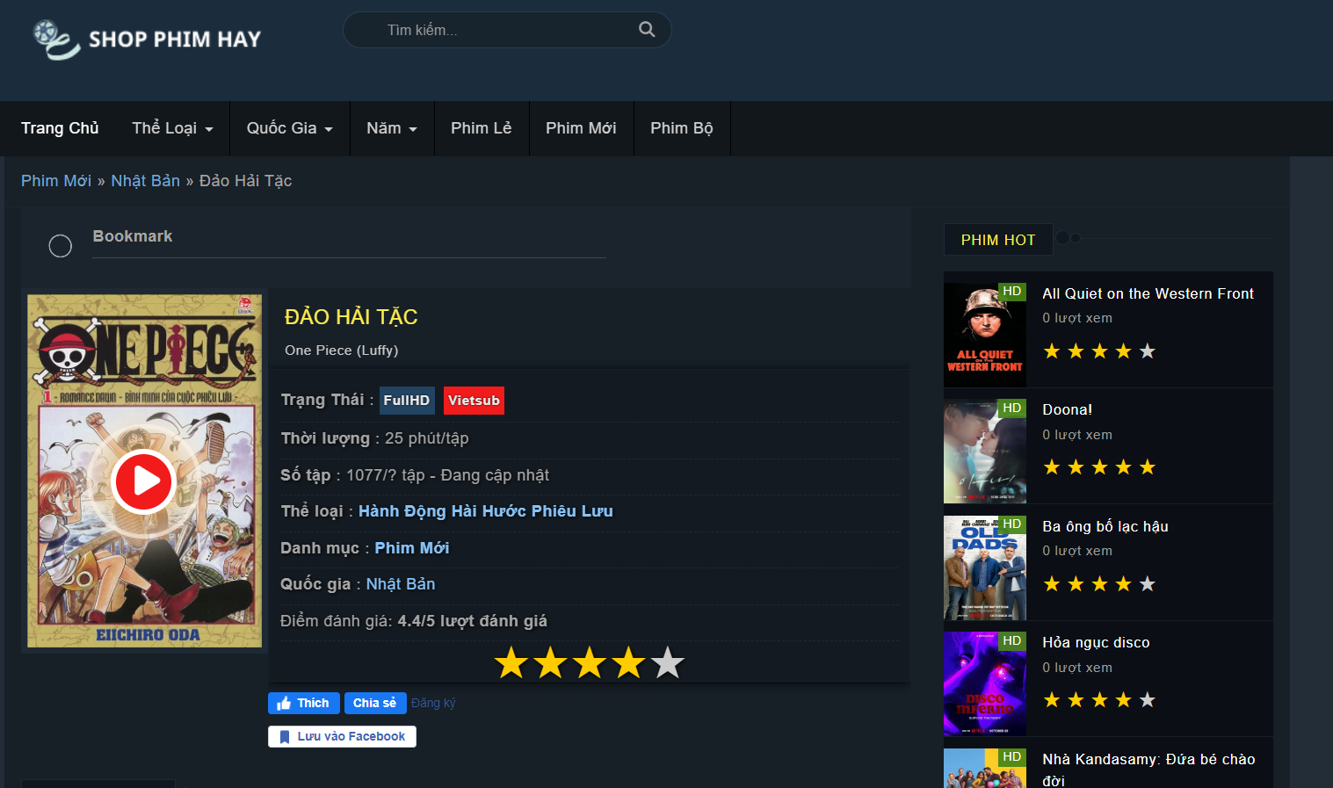The image size is (1333, 788).
Task: Click the first star under All Quiet on the Western Front
Action: (1052, 351)
